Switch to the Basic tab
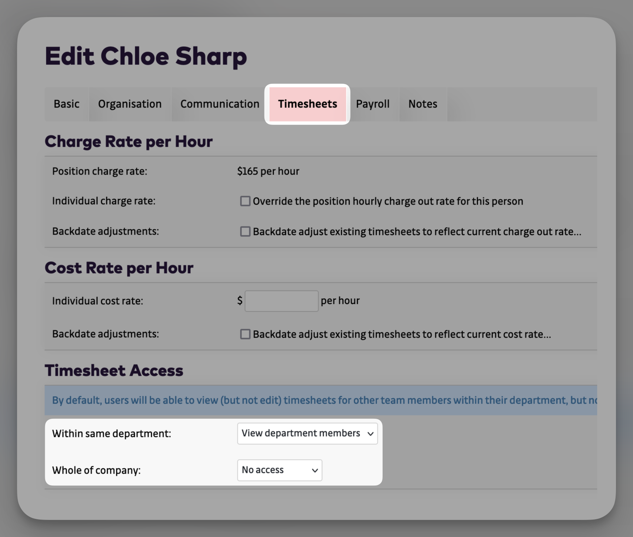Image resolution: width=633 pixels, height=537 pixels. (x=67, y=104)
